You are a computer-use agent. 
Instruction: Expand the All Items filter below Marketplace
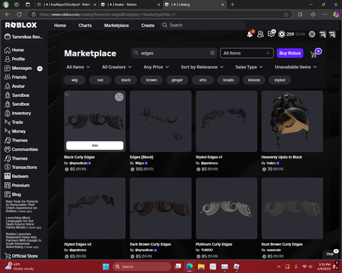78,67
